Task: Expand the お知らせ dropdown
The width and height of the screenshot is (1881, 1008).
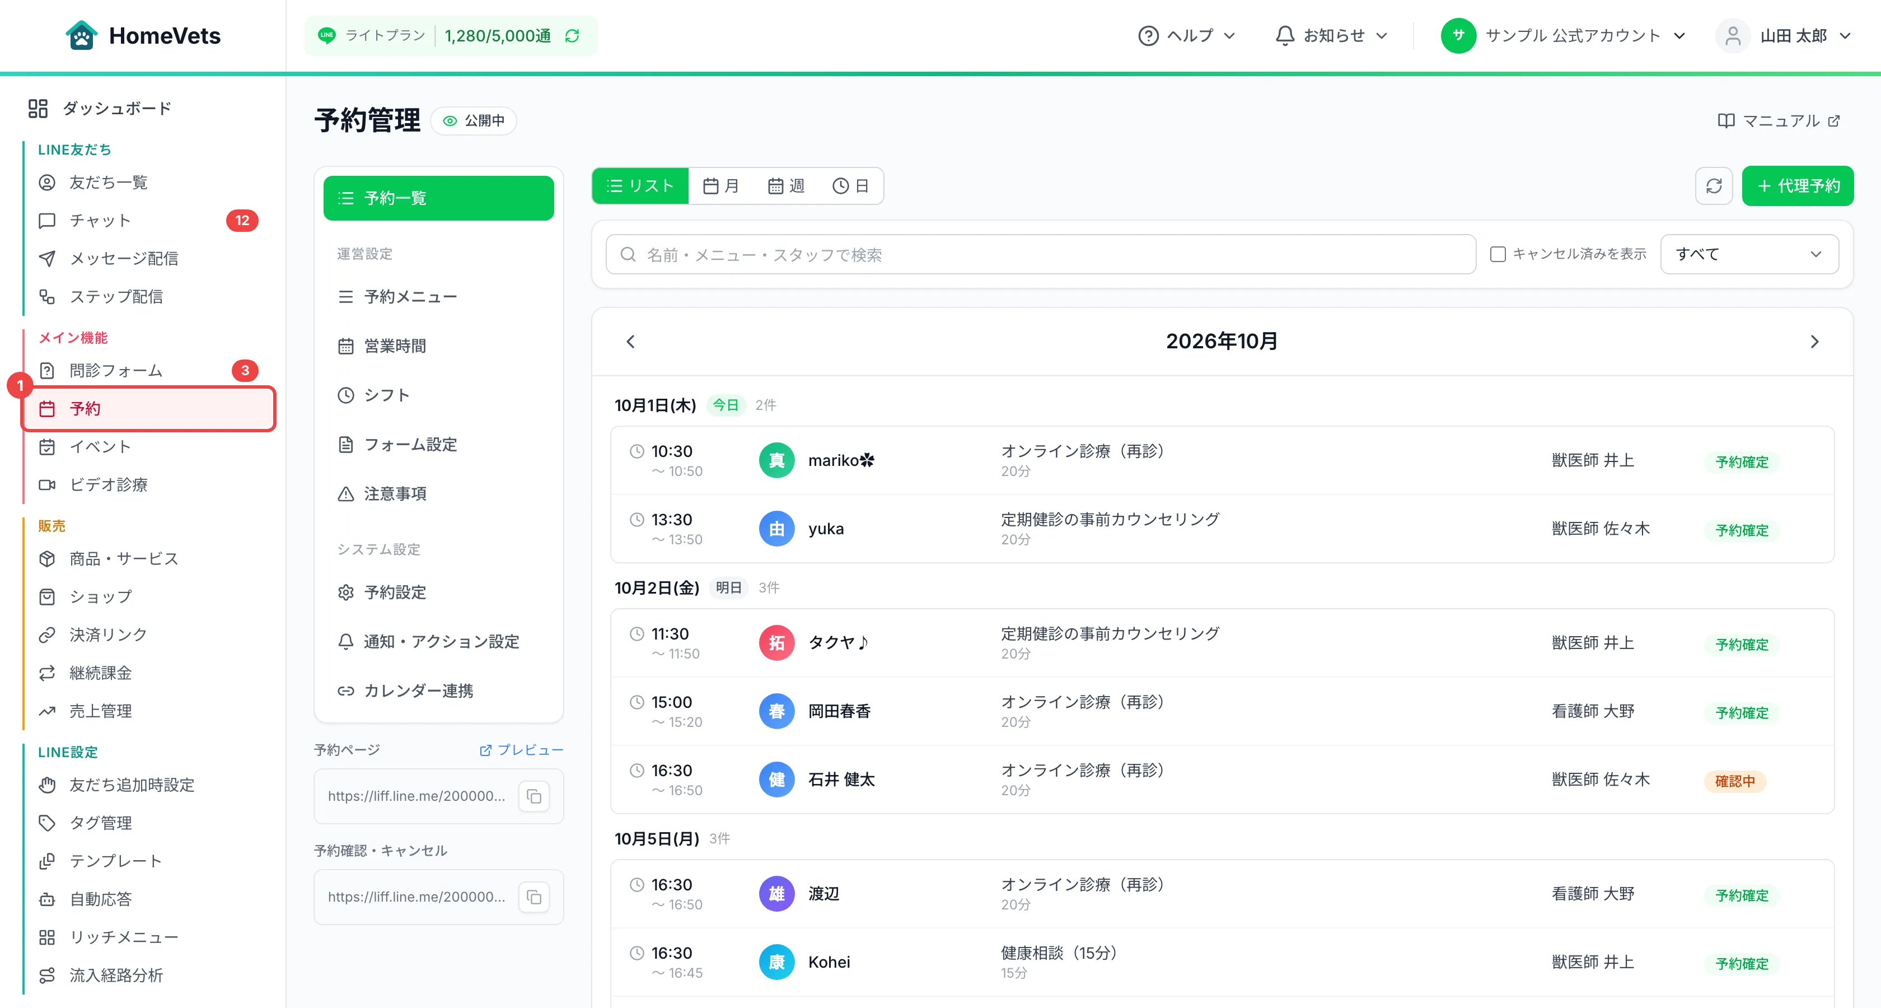Action: (x=1331, y=36)
